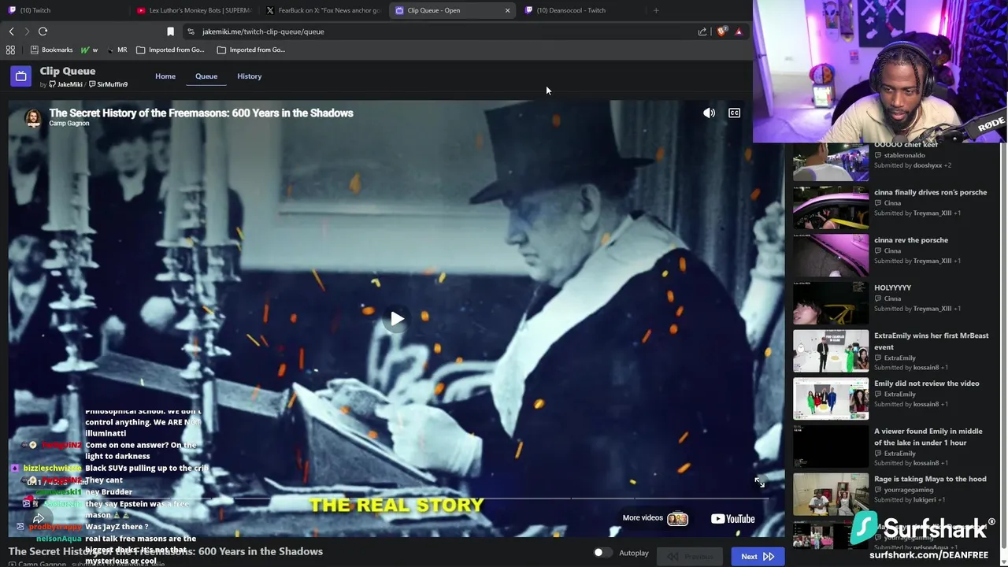Image resolution: width=1008 pixels, height=567 pixels.
Task: Select cinna rev the porsche thumbnail
Action: 830,255
